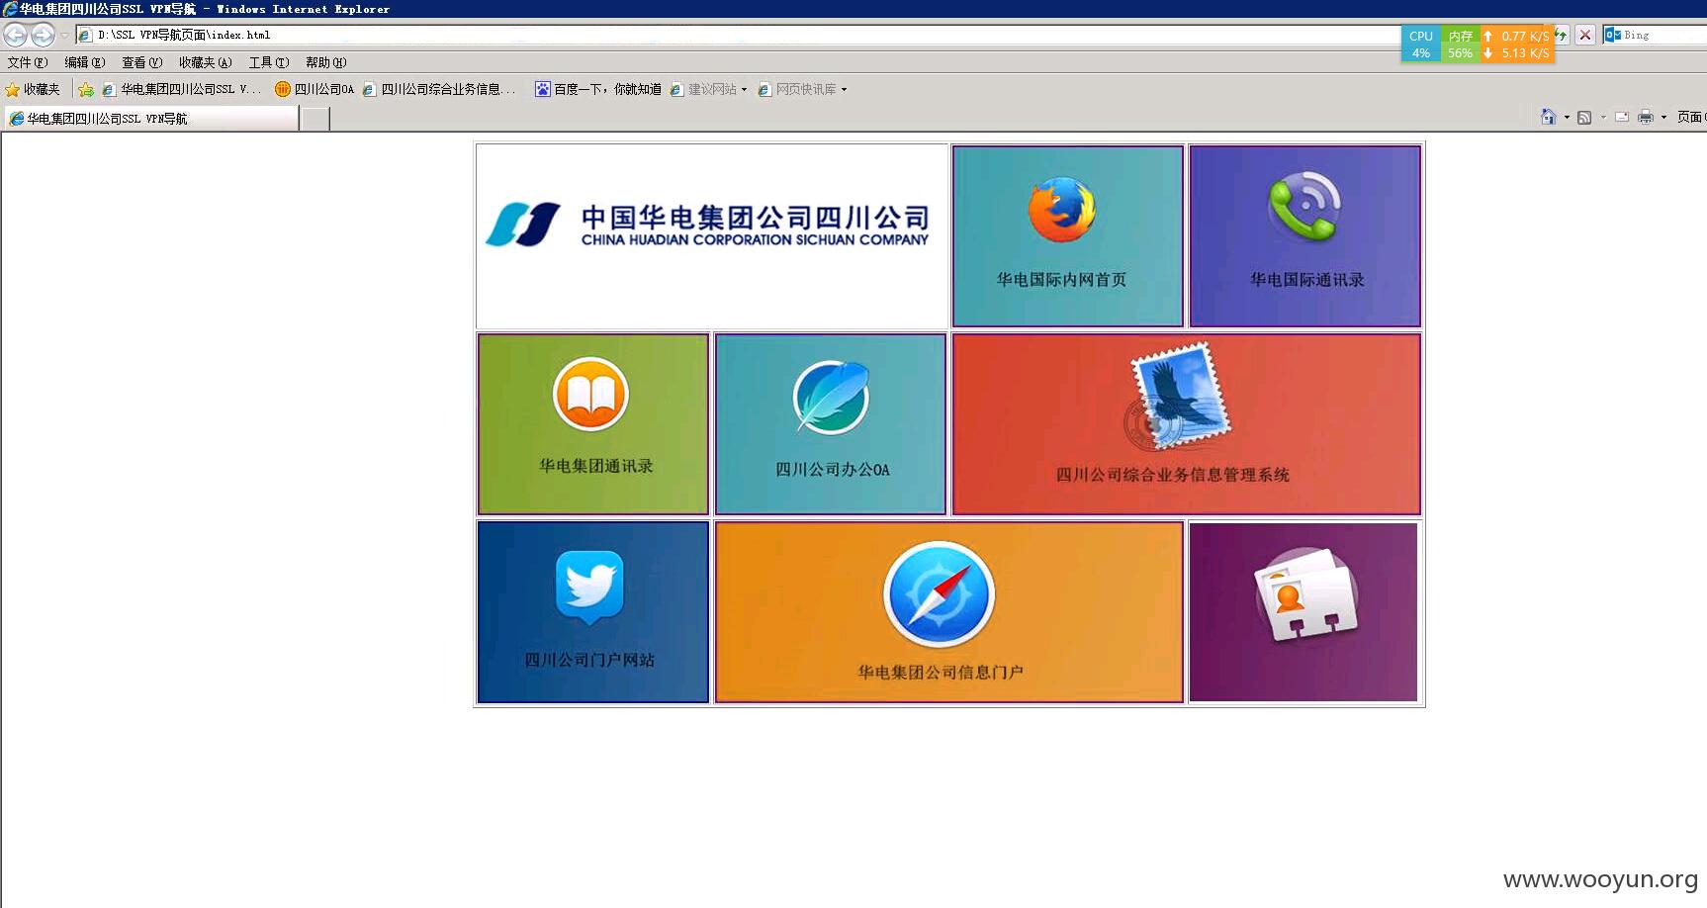This screenshot has width=1707, height=908.
Task: Click the RSS feeds icon
Action: [1584, 117]
